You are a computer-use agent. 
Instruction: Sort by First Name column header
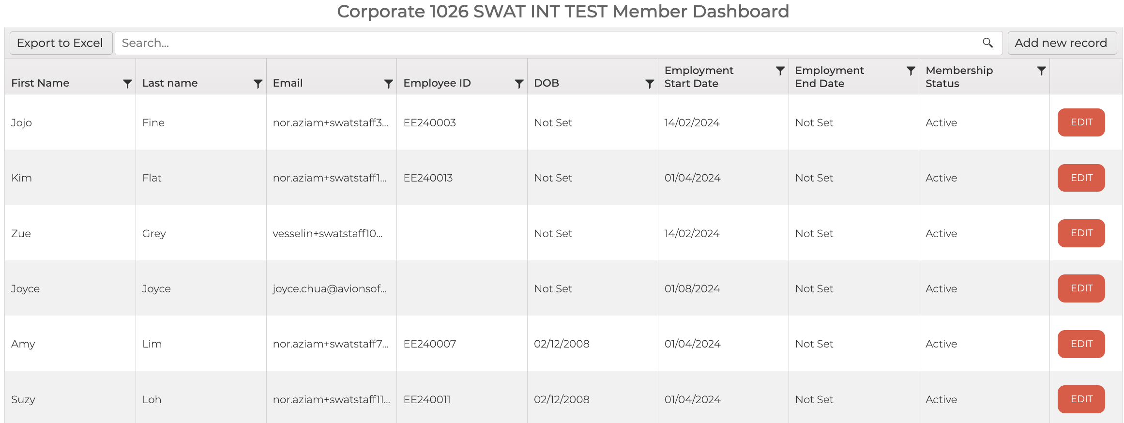[x=40, y=83]
